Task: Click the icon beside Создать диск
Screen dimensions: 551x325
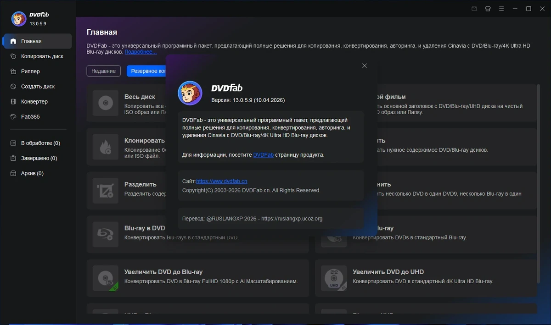Action: (x=13, y=86)
